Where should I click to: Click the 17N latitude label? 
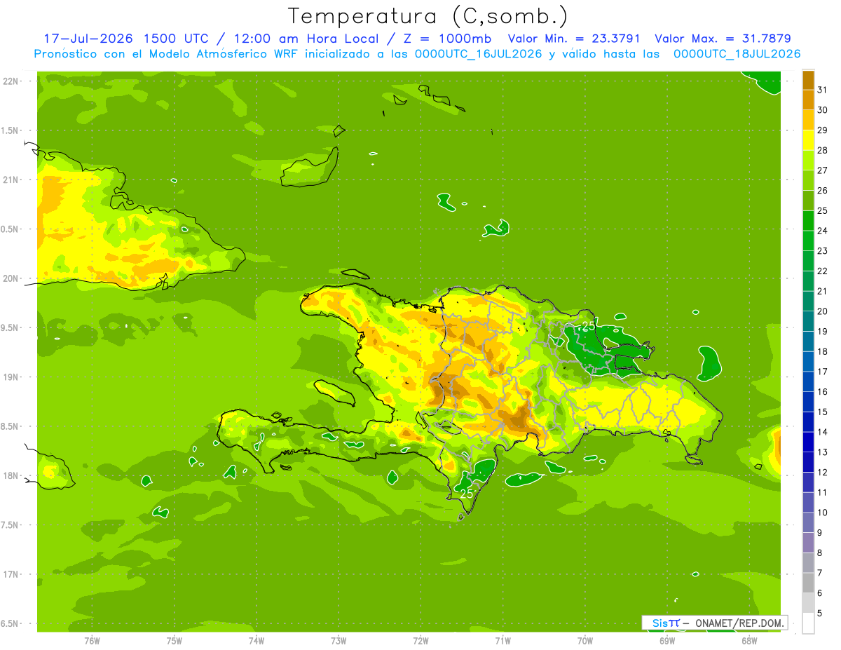click(10, 574)
